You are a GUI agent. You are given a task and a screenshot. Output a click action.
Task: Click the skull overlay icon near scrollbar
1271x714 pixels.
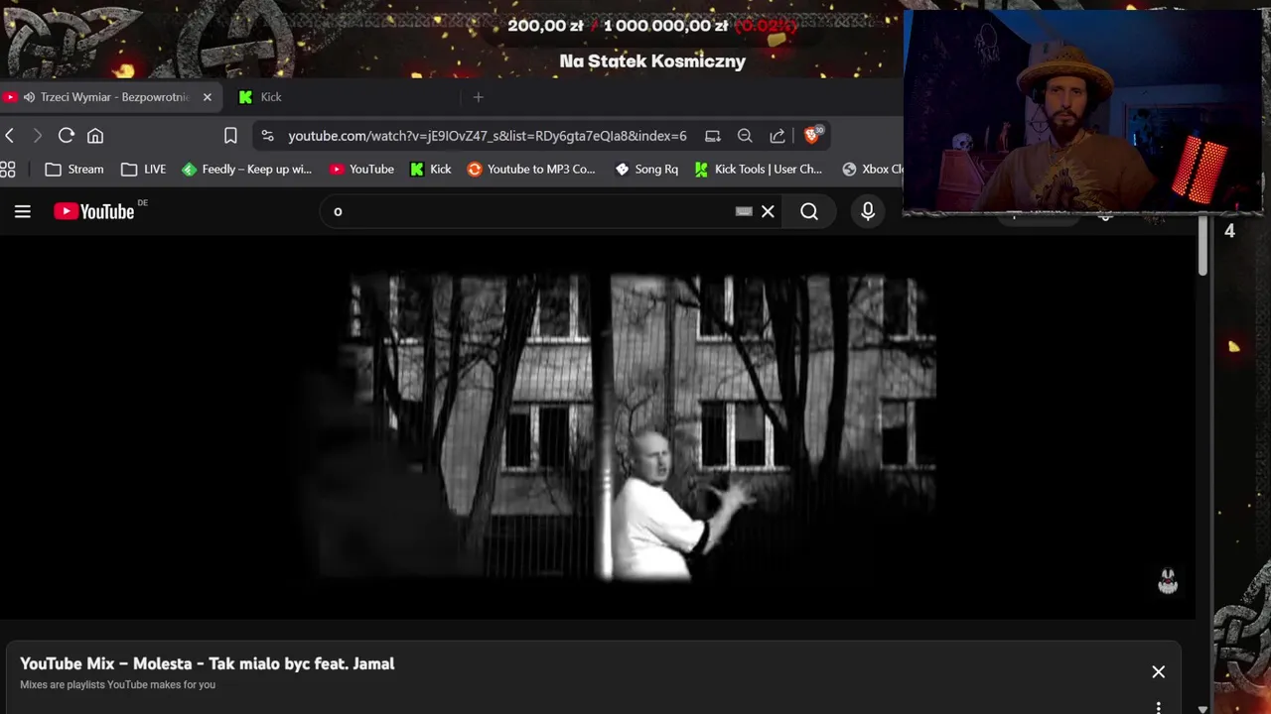(x=1168, y=581)
